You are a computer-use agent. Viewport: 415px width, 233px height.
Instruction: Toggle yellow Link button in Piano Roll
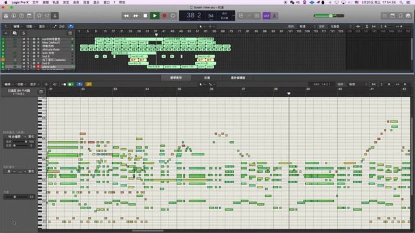(89, 84)
